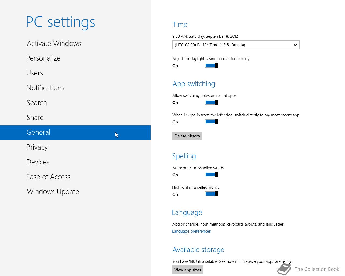
Task: Select the highlighted General category
Action: [x=75, y=133]
